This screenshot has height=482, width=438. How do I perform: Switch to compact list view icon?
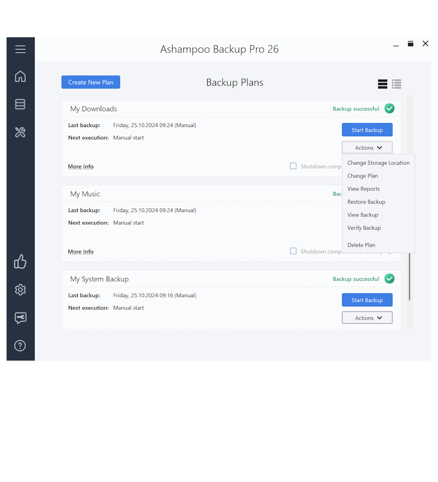point(396,84)
